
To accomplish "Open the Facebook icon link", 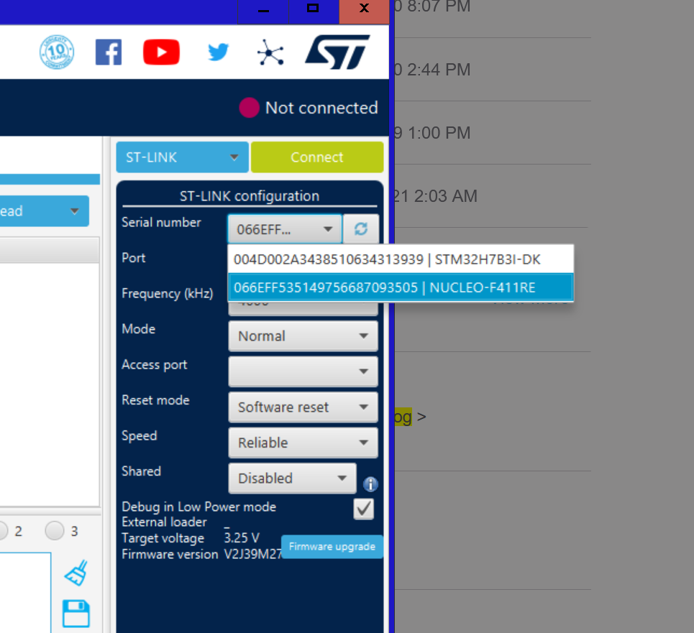I will [x=109, y=52].
